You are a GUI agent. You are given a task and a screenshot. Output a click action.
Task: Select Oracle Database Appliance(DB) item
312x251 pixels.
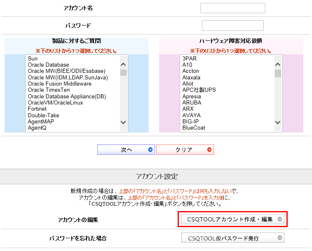67,96
